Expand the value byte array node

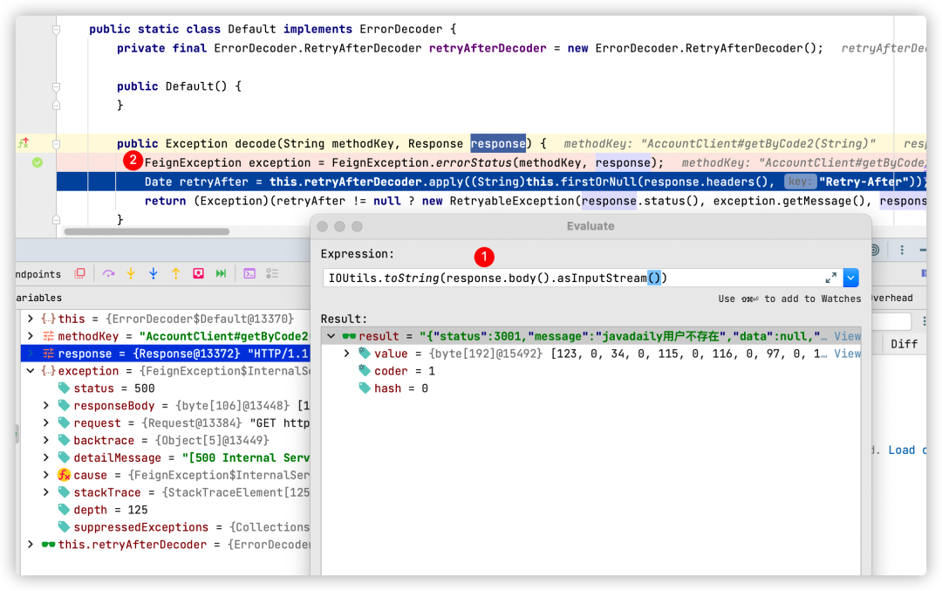pyautogui.click(x=346, y=354)
